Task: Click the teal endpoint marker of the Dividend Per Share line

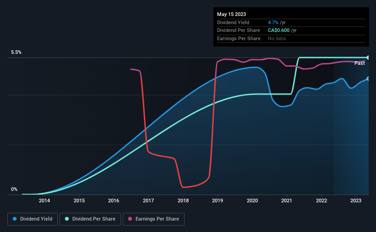Action: pyautogui.click(x=368, y=58)
